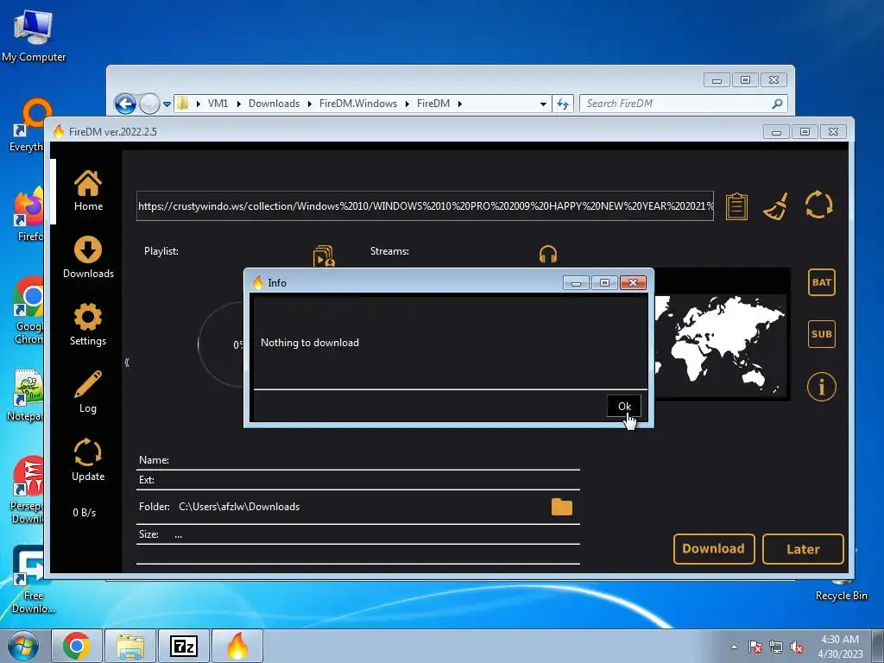This screenshot has width=884, height=663.
Task: Click the Action Center flag tray icon
Action: (755, 647)
